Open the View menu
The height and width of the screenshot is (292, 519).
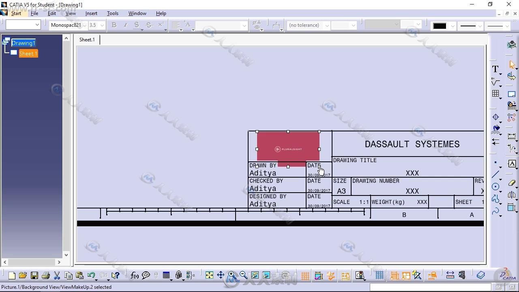click(x=71, y=13)
